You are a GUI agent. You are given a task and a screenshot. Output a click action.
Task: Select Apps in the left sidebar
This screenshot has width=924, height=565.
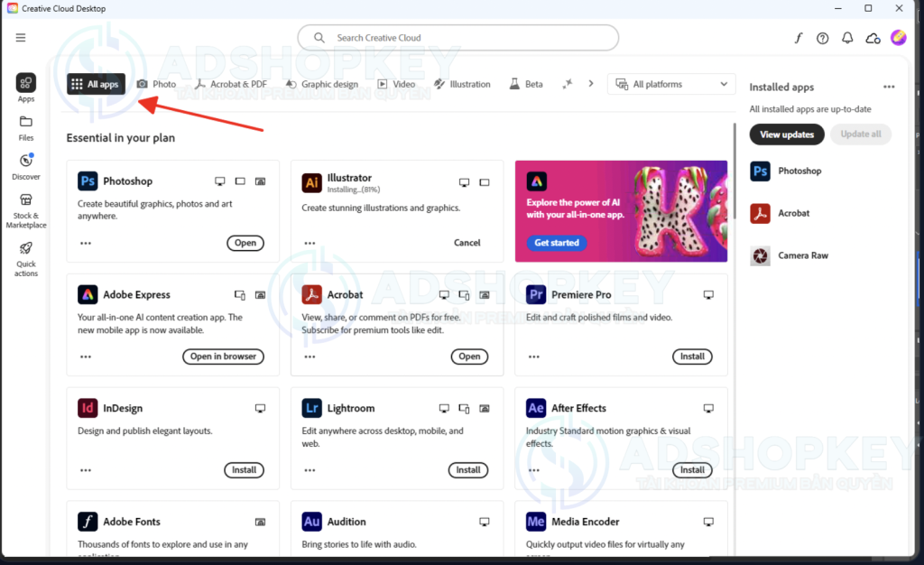click(26, 88)
